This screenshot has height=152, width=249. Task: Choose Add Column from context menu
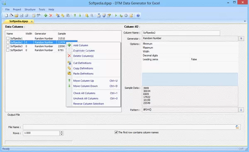pos(93,45)
